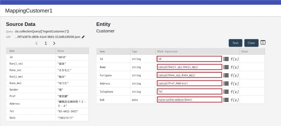Viewport: 281px width, 126px height.
Task: Open source property list icon for Name row
Action: 226,67
